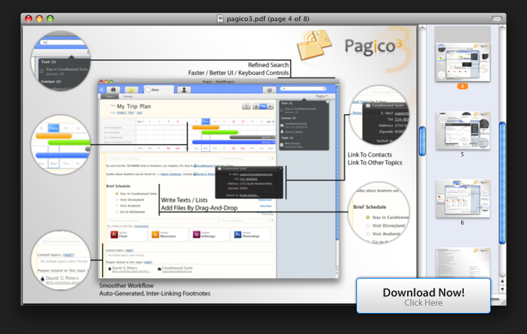Click the orange Visit Disneyland timeline bar

206,127
